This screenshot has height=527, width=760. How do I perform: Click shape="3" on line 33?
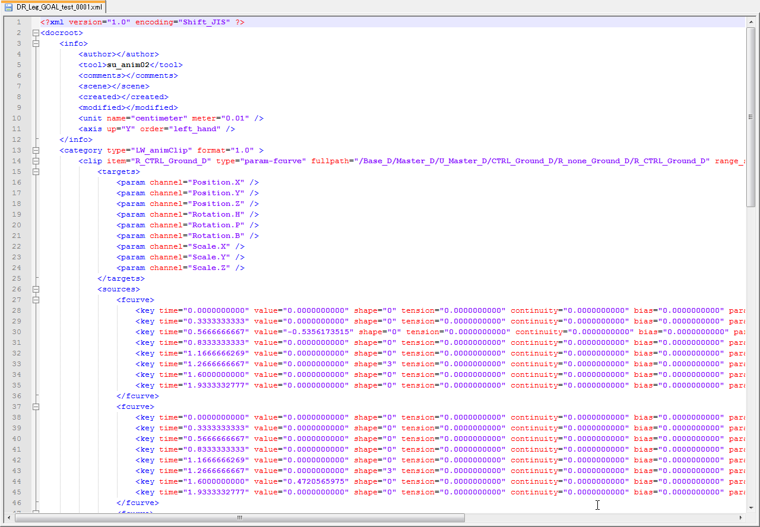point(375,364)
